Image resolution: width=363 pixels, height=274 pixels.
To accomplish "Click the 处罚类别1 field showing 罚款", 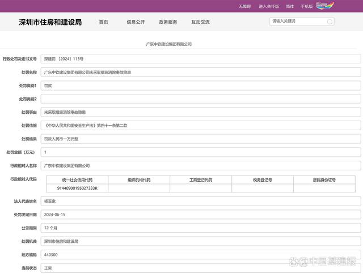I will point(201,85).
